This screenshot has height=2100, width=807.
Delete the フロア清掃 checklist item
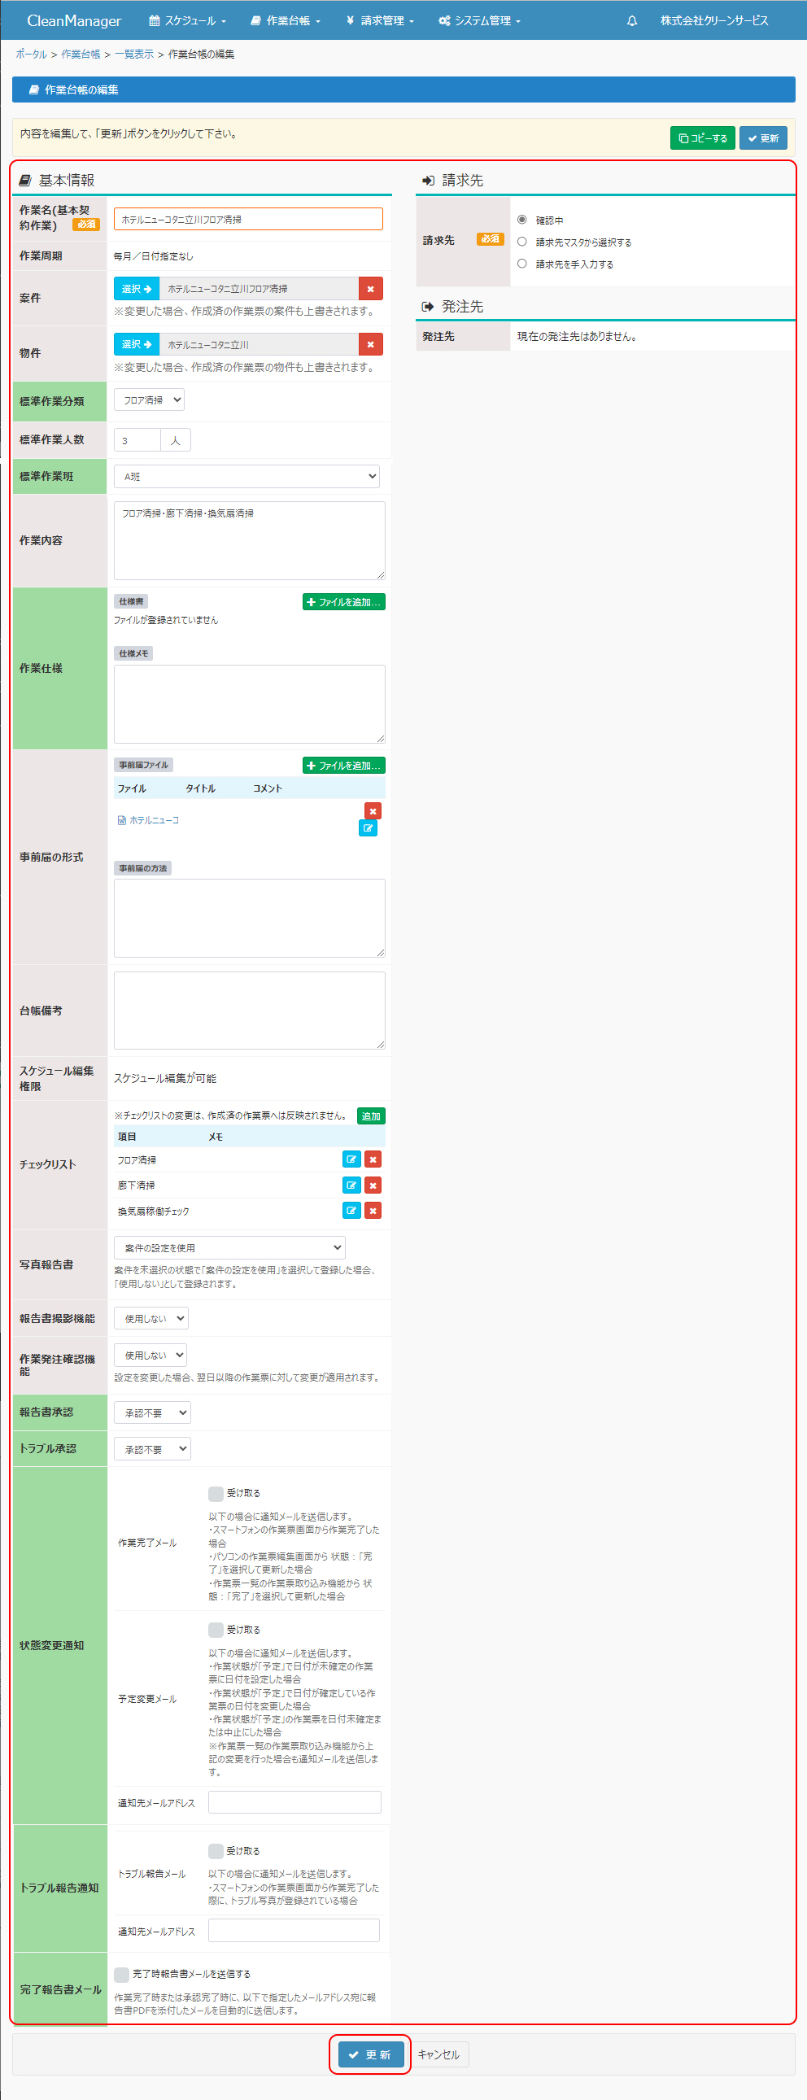pyautogui.click(x=373, y=1159)
